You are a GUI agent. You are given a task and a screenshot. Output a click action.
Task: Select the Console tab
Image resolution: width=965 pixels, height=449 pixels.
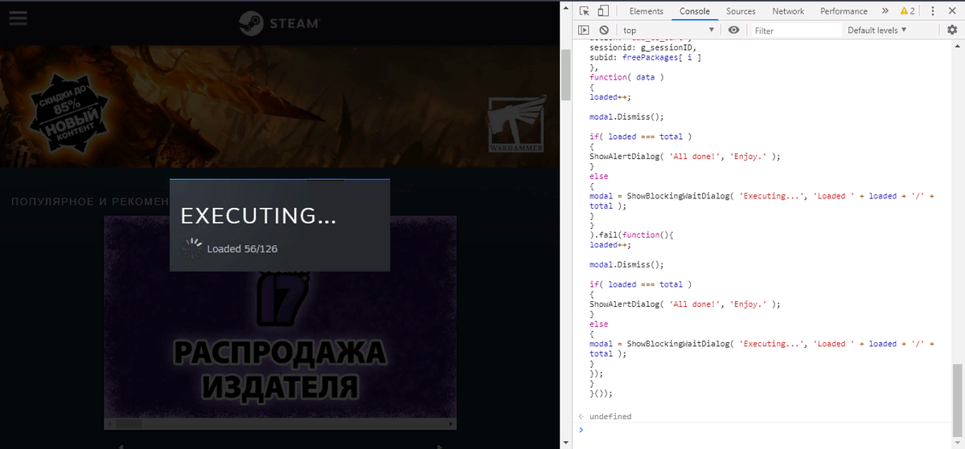pyautogui.click(x=695, y=11)
